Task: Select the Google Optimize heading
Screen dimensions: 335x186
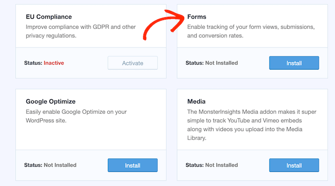Action: (x=51, y=102)
